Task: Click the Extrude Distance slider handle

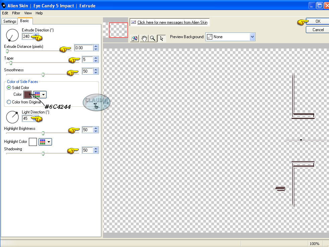Action: tap(7, 51)
